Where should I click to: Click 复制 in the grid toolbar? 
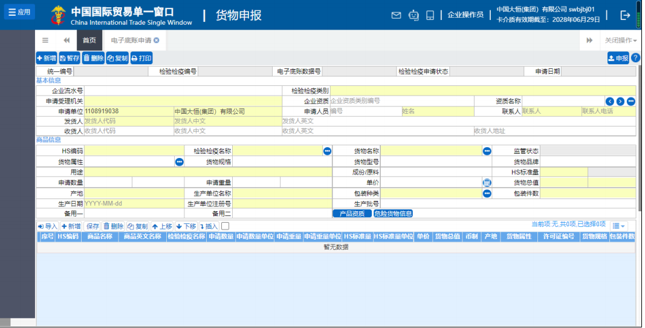tap(137, 226)
